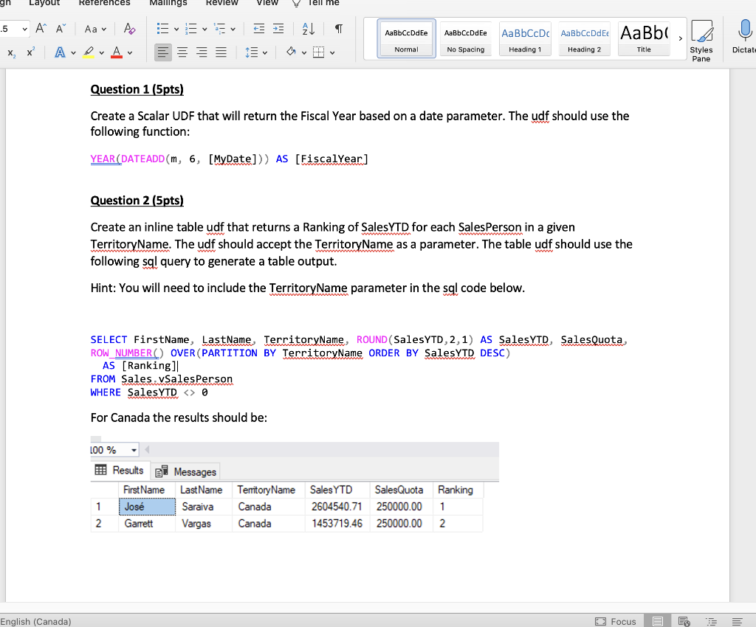Align text to the left

pyautogui.click(x=163, y=52)
